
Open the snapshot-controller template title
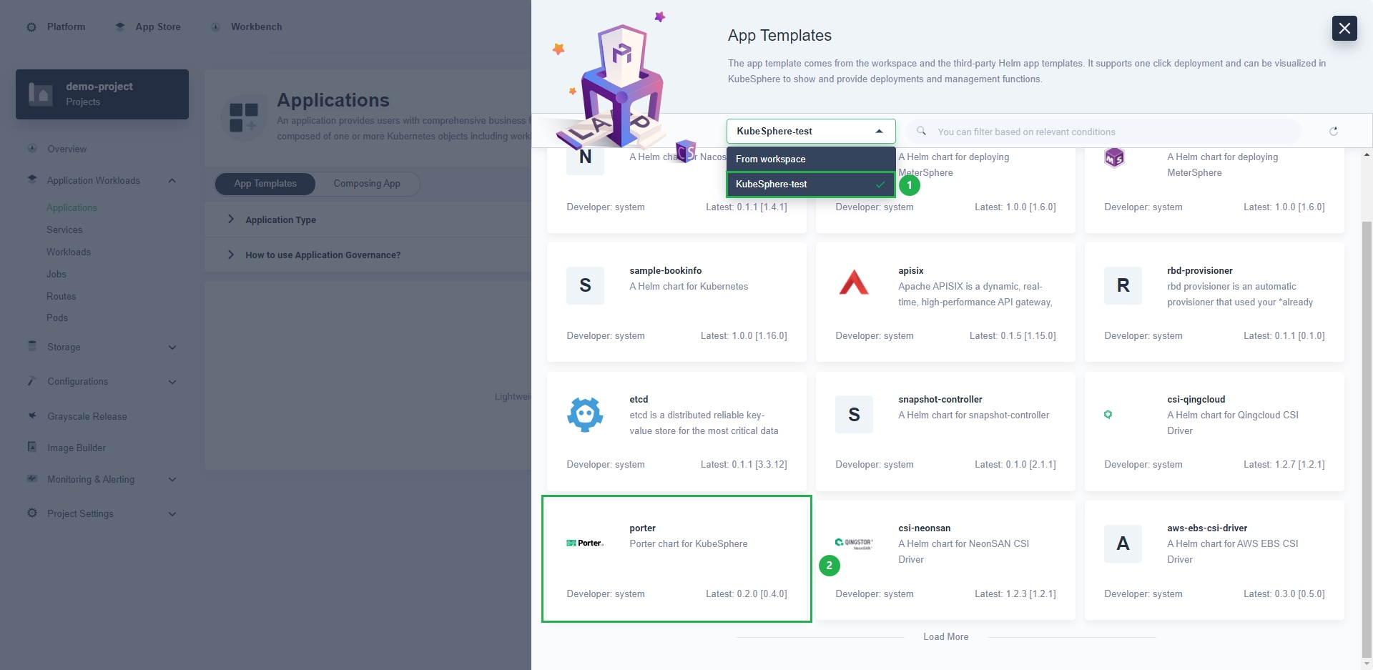click(x=940, y=399)
